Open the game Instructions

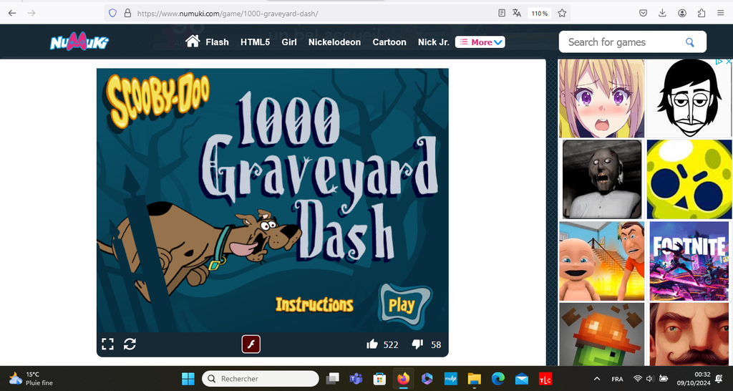click(314, 304)
